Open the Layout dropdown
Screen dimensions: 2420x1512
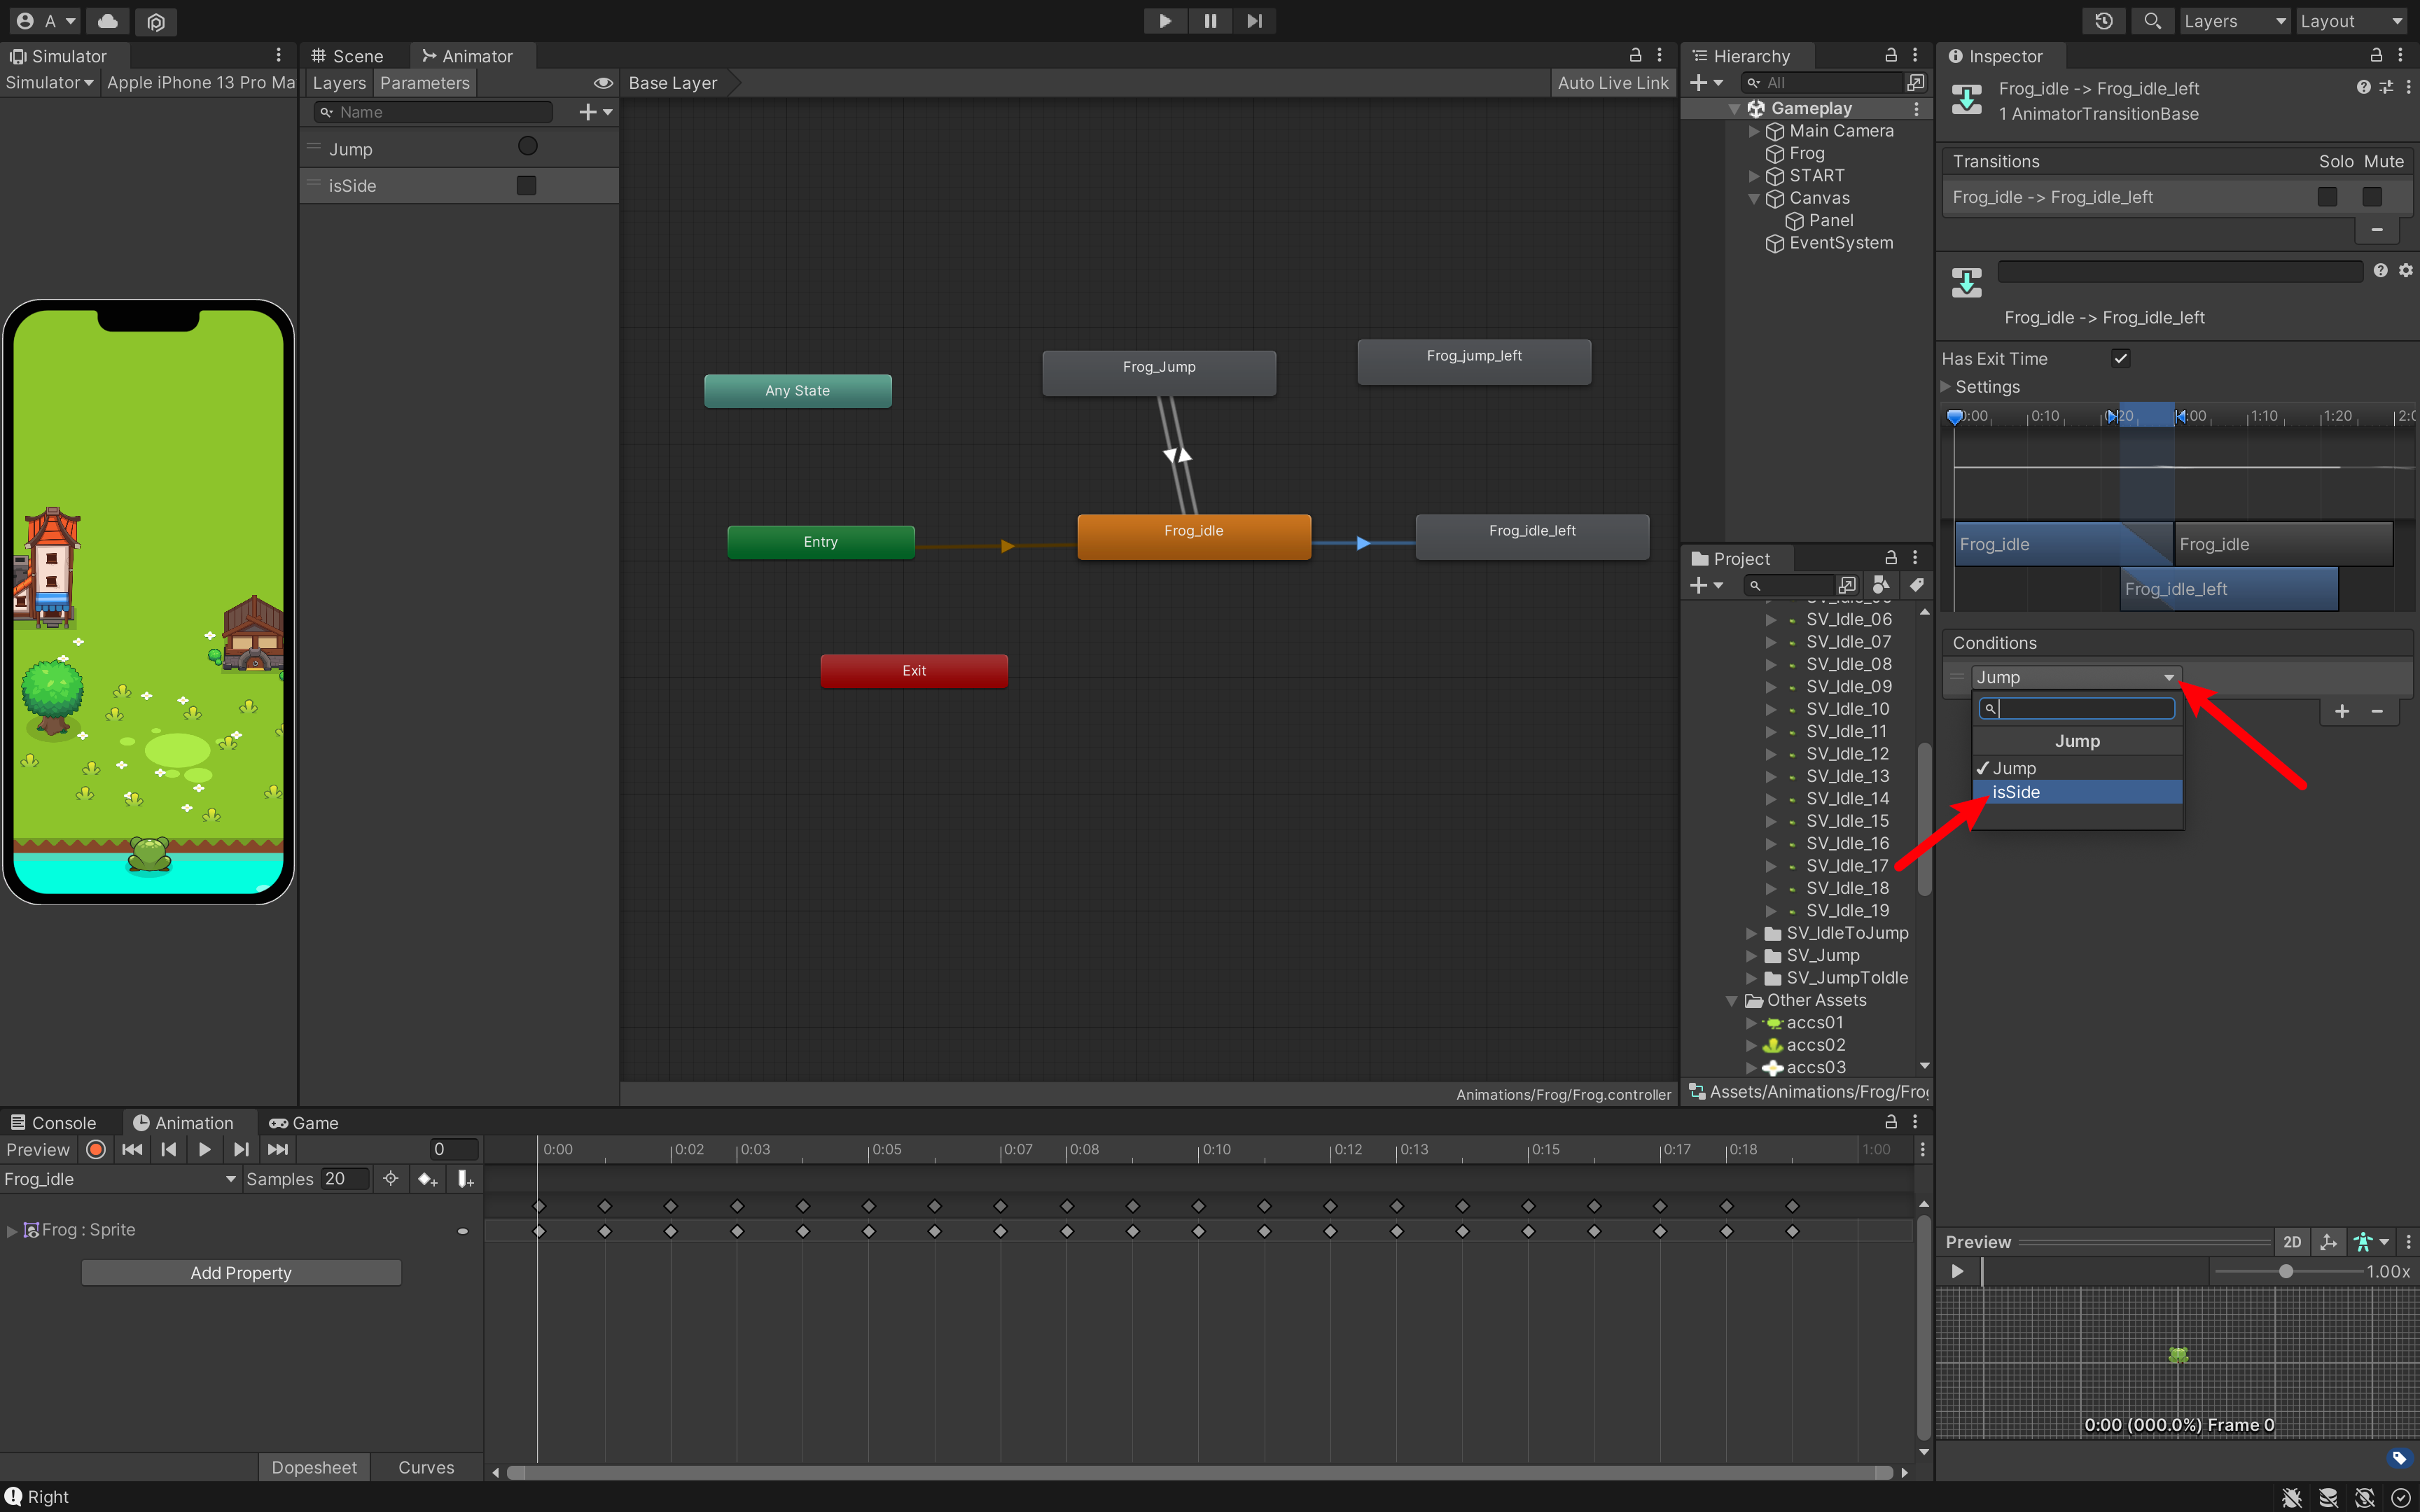(x=2350, y=21)
